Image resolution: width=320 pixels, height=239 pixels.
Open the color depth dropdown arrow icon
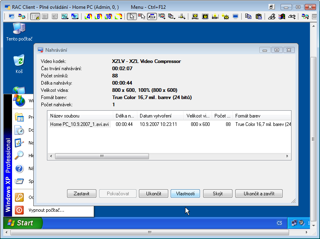[118, 16]
